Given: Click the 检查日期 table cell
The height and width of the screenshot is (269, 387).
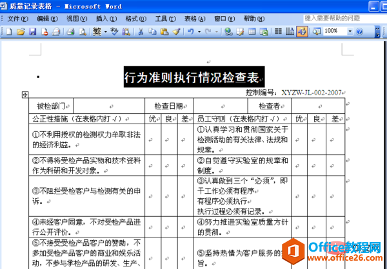Looking at the screenshot, I should pyautogui.click(x=169, y=106).
